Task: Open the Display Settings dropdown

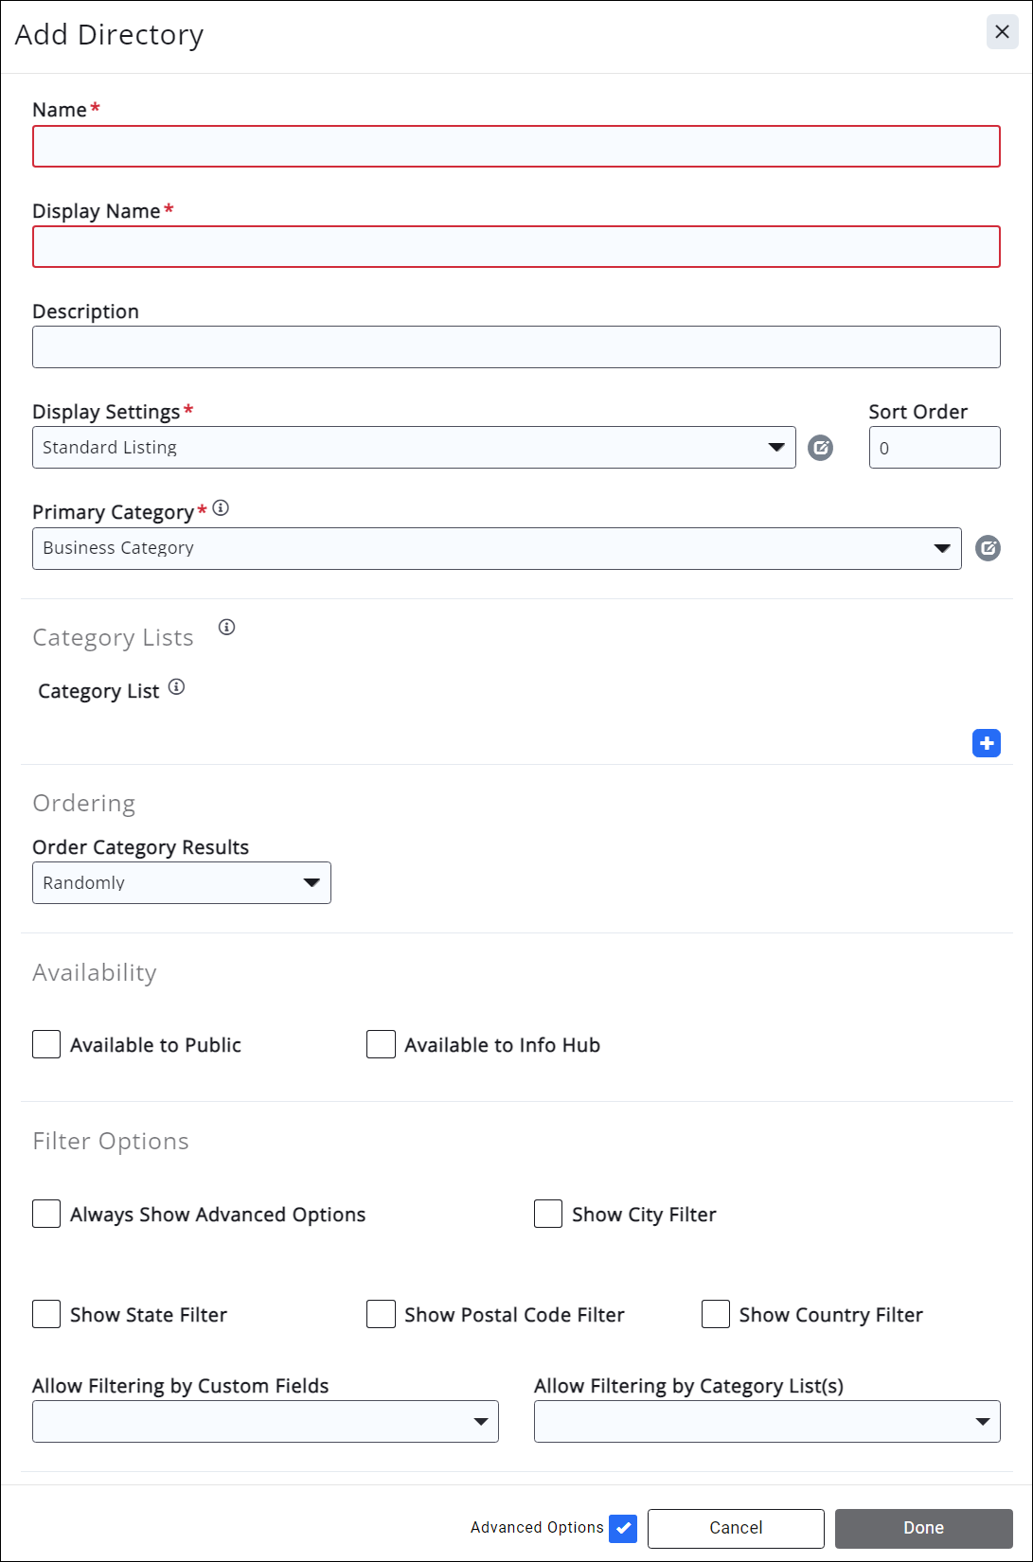Action: (x=414, y=448)
